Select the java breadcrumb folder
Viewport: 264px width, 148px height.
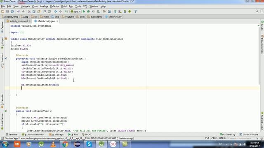click(x=55, y=17)
